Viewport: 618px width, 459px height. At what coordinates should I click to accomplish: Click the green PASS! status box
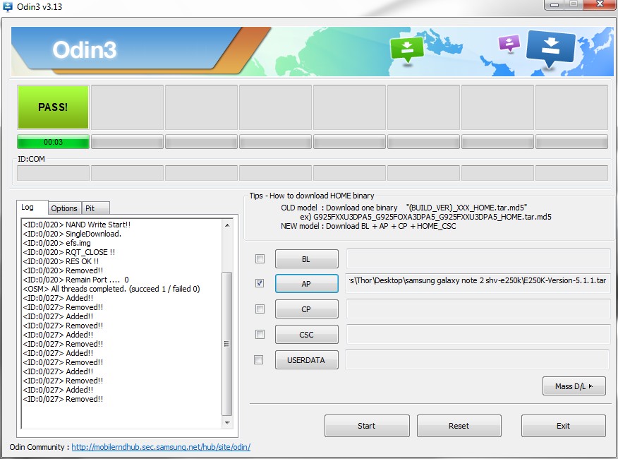(53, 107)
